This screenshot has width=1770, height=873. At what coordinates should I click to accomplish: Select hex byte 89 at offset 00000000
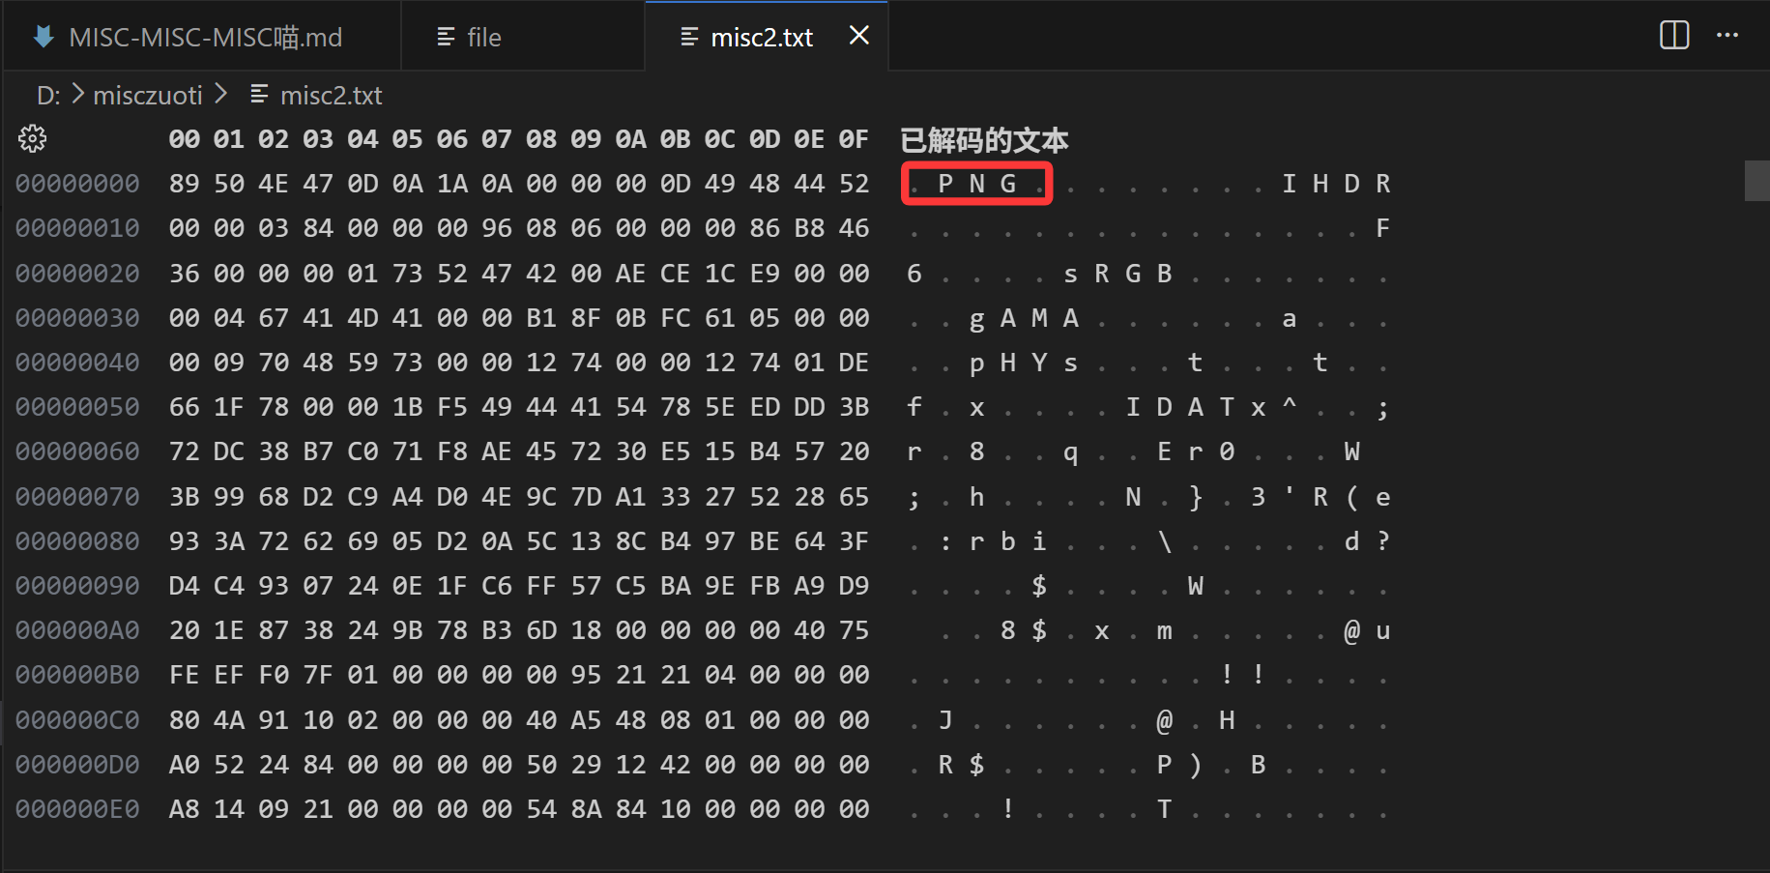click(184, 184)
